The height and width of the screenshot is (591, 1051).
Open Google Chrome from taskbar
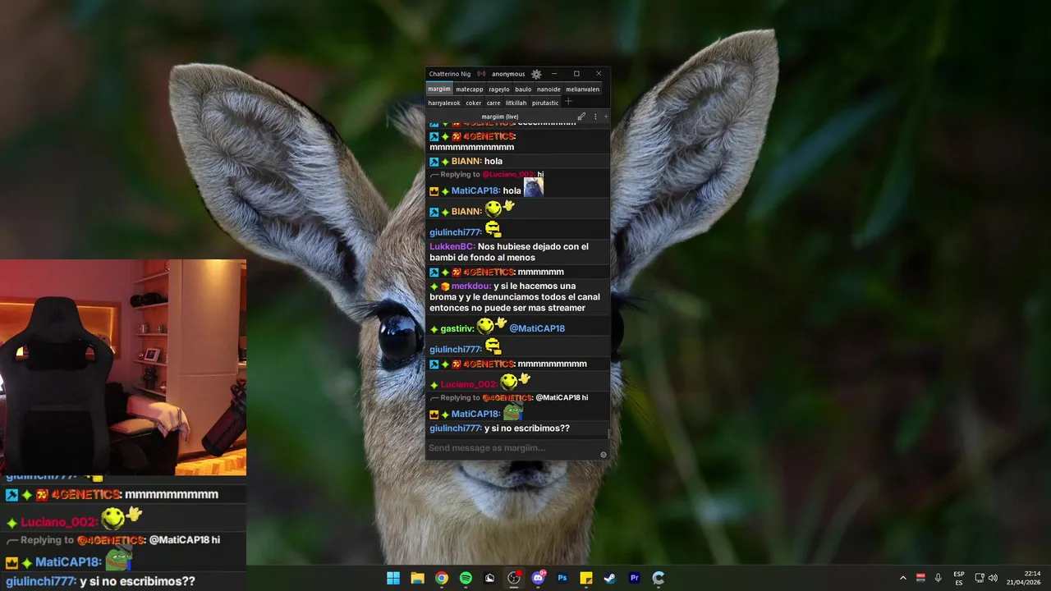coord(442,578)
